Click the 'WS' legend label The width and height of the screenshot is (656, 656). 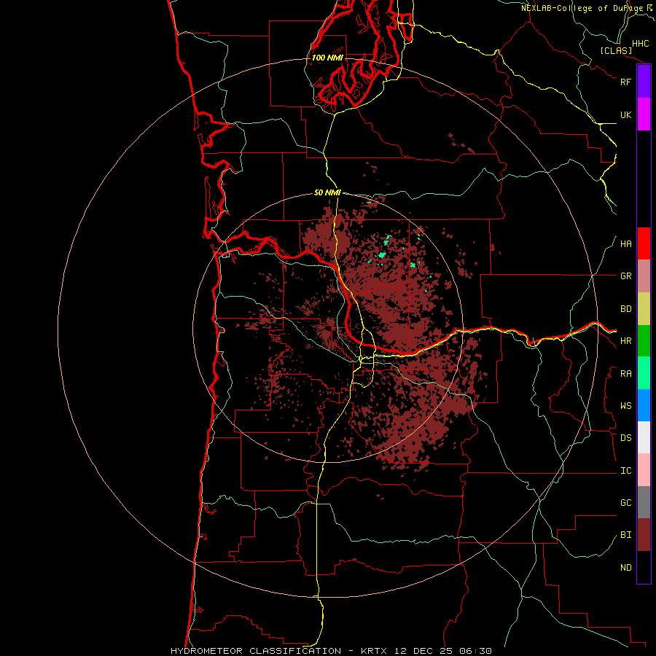[625, 406]
